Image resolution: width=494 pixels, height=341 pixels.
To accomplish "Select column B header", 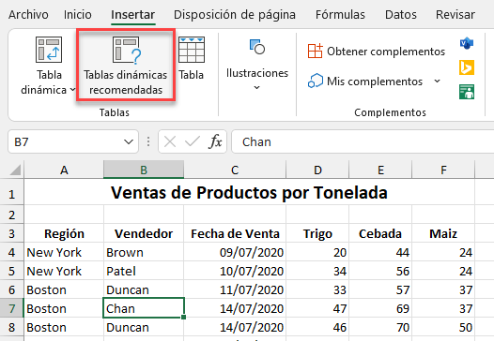I will [x=144, y=170].
